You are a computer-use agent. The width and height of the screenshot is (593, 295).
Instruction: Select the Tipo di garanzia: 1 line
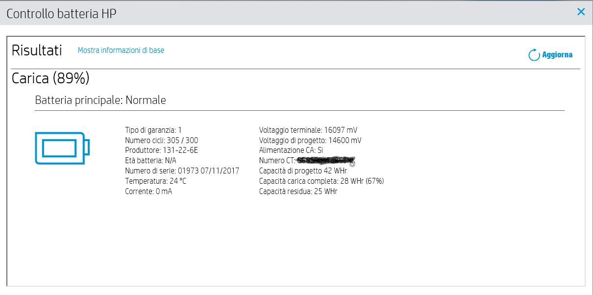pyautogui.click(x=154, y=130)
